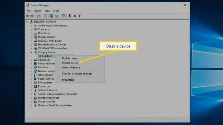
Task: Click the Print queues category icon
Action: pyautogui.click(x=35, y=83)
